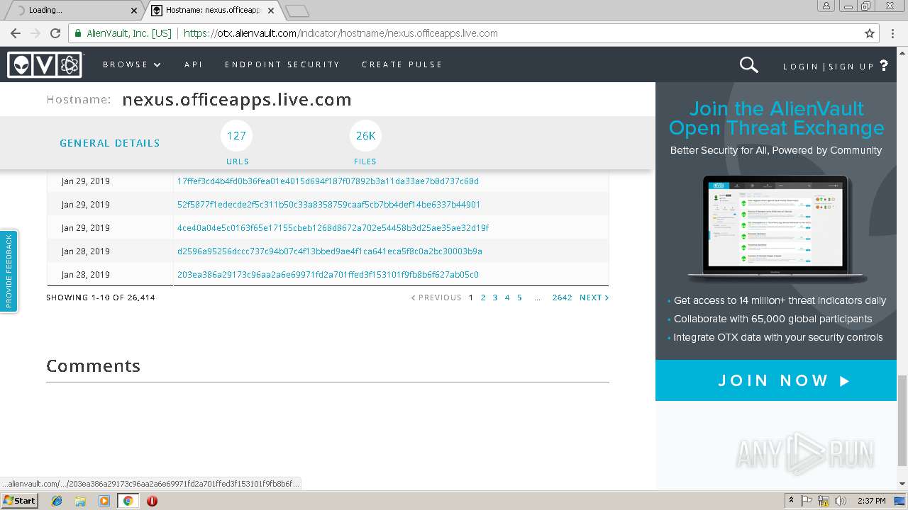Open the search magnifier icon
The height and width of the screenshot is (510, 908).
[x=748, y=65]
